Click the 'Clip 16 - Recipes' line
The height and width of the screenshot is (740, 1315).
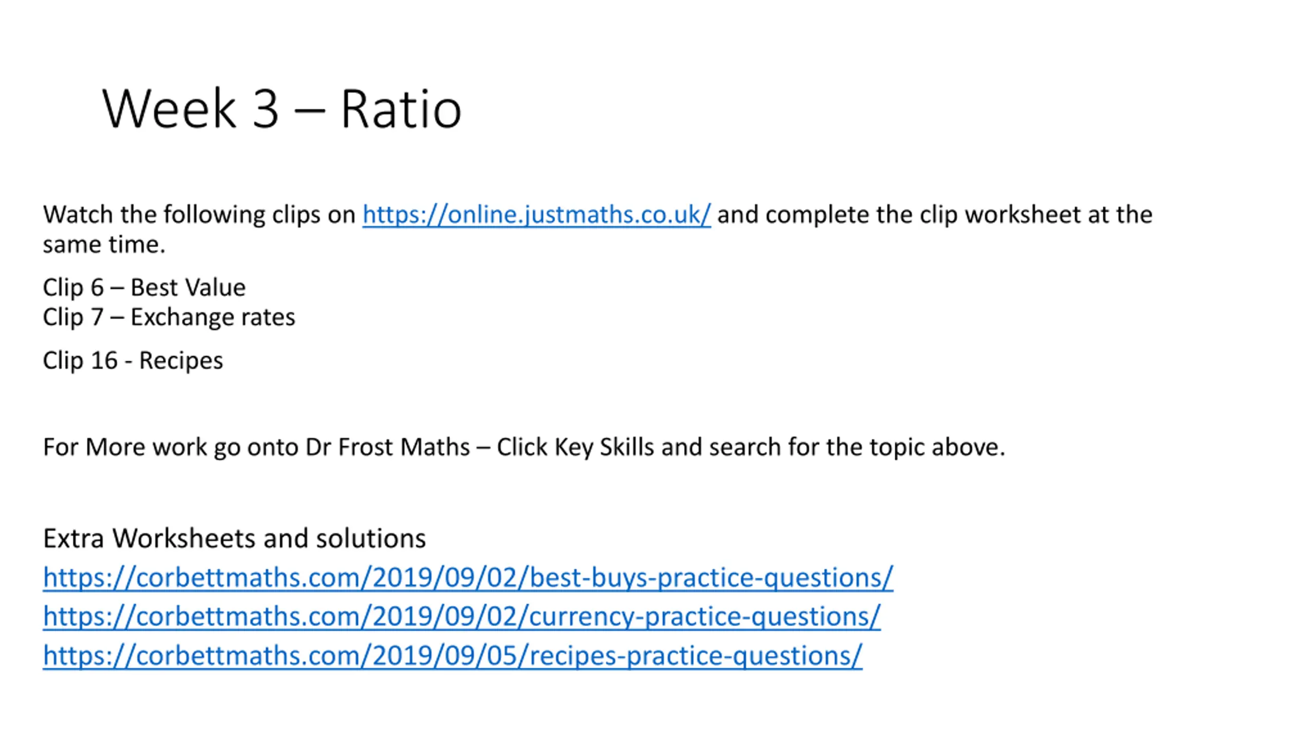133,361
